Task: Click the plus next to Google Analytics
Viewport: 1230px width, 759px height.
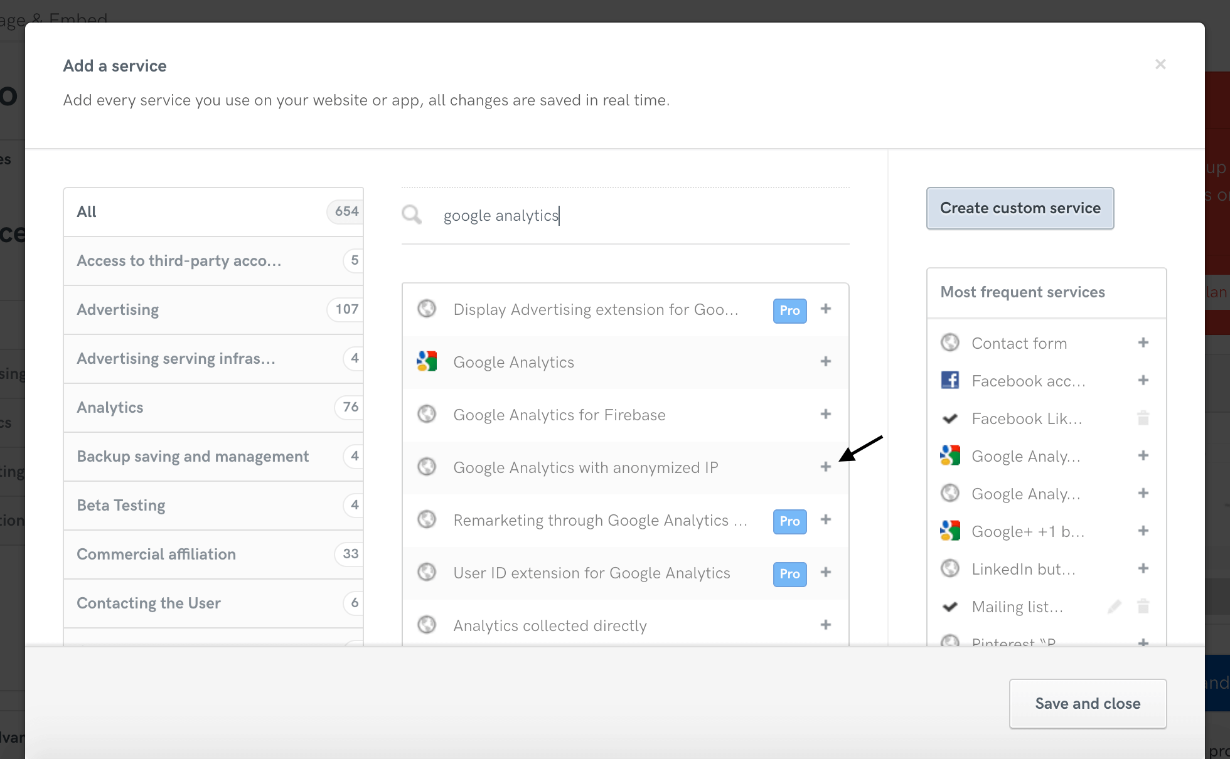Action: coord(826,362)
